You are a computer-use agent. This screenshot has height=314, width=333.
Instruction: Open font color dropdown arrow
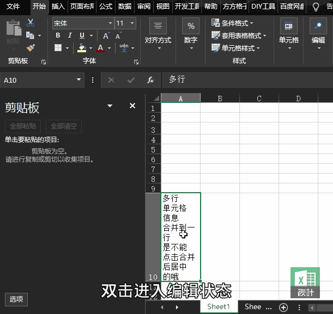point(110,48)
